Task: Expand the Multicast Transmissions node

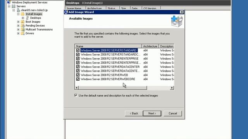Action: pyautogui.click(x=18, y=29)
